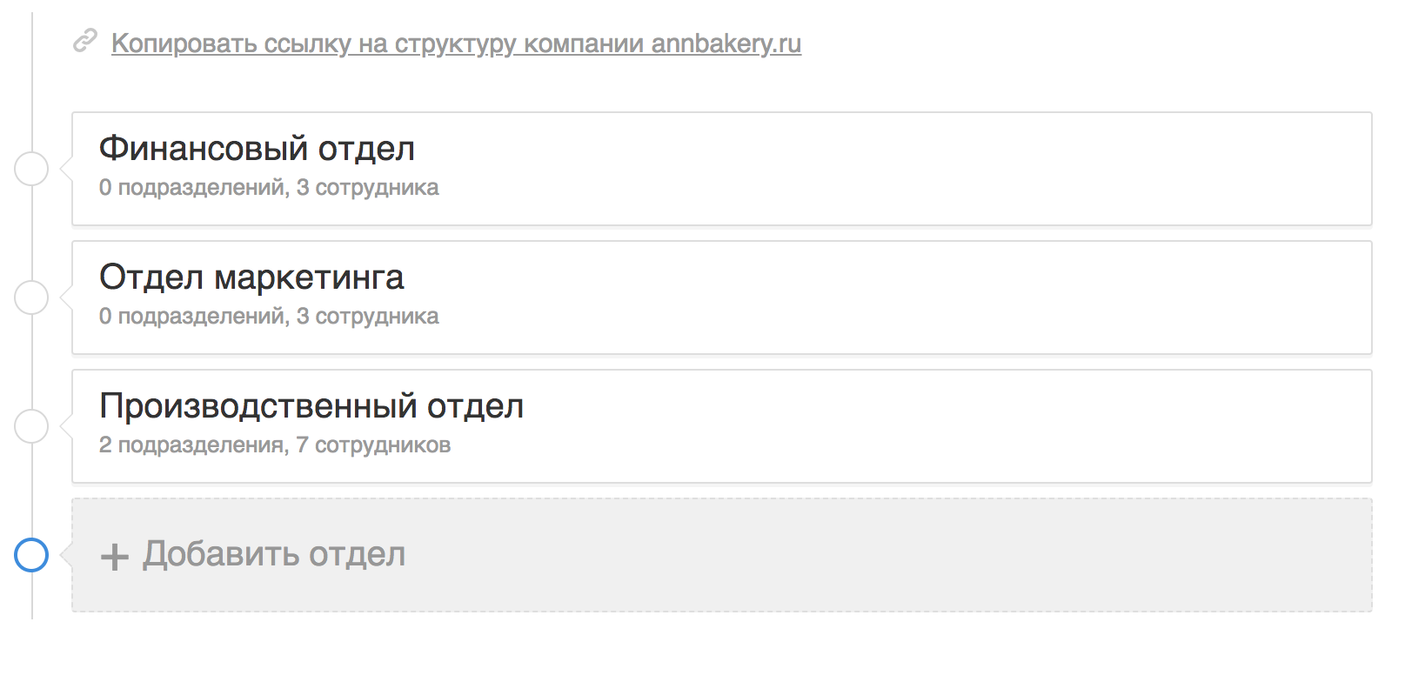Image resolution: width=1425 pixels, height=682 pixels.
Task: Open the Финансовый отдел department
Action: 257,149
